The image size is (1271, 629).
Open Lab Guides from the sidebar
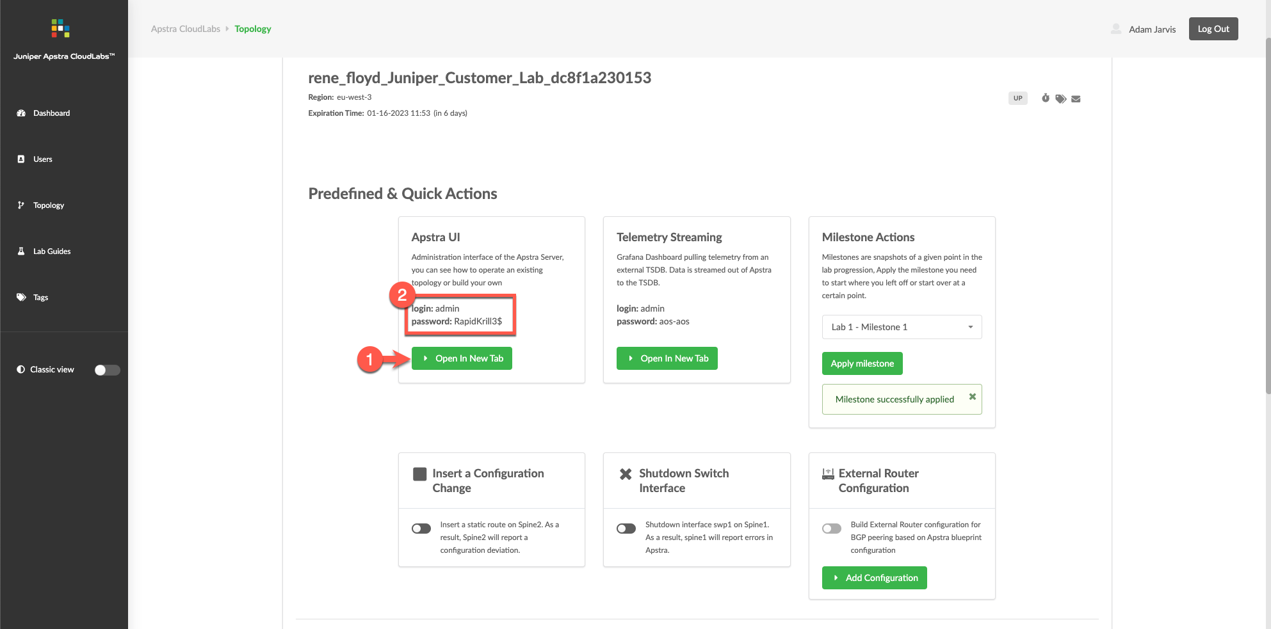coord(53,251)
